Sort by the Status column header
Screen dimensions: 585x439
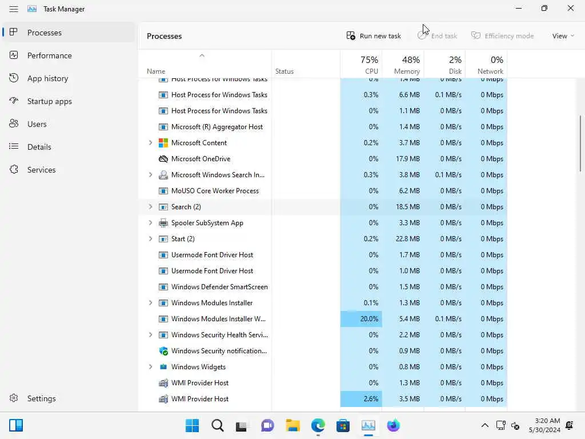point(306,64)
